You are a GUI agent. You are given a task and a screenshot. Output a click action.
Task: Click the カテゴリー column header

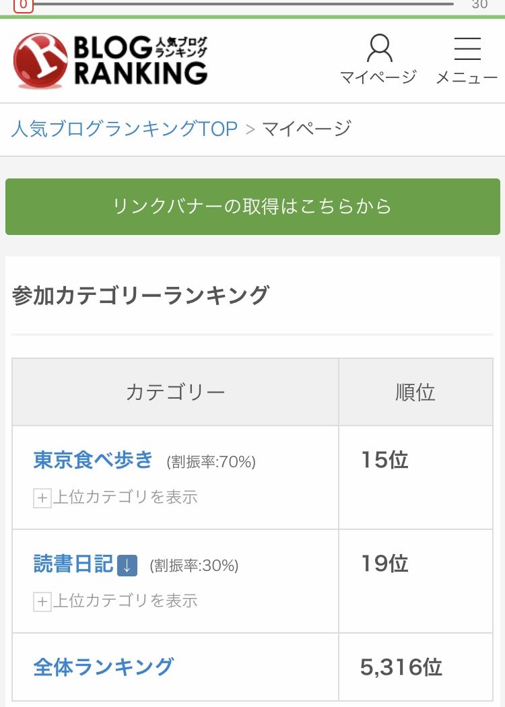[175, 392]
